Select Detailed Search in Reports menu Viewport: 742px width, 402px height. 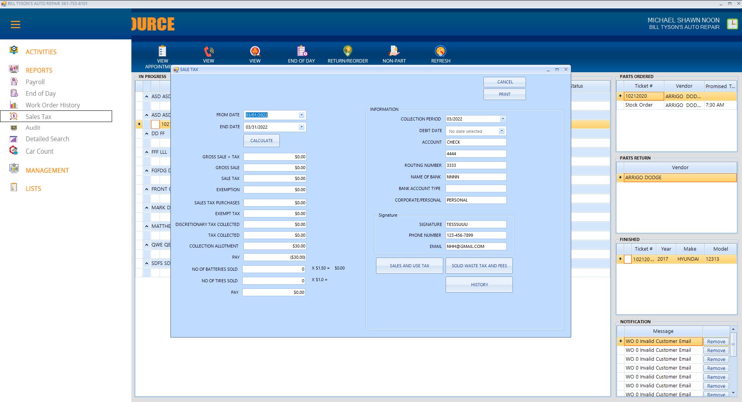pyautogui.click(x=47, y=139)
